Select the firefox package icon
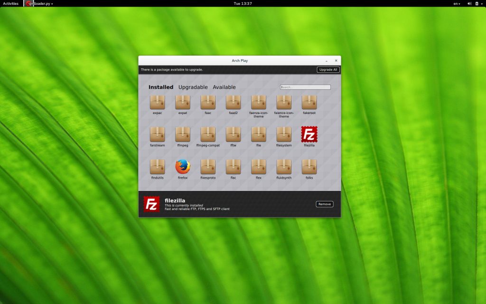This screenshot has width=486, height=304. (183, 167)
